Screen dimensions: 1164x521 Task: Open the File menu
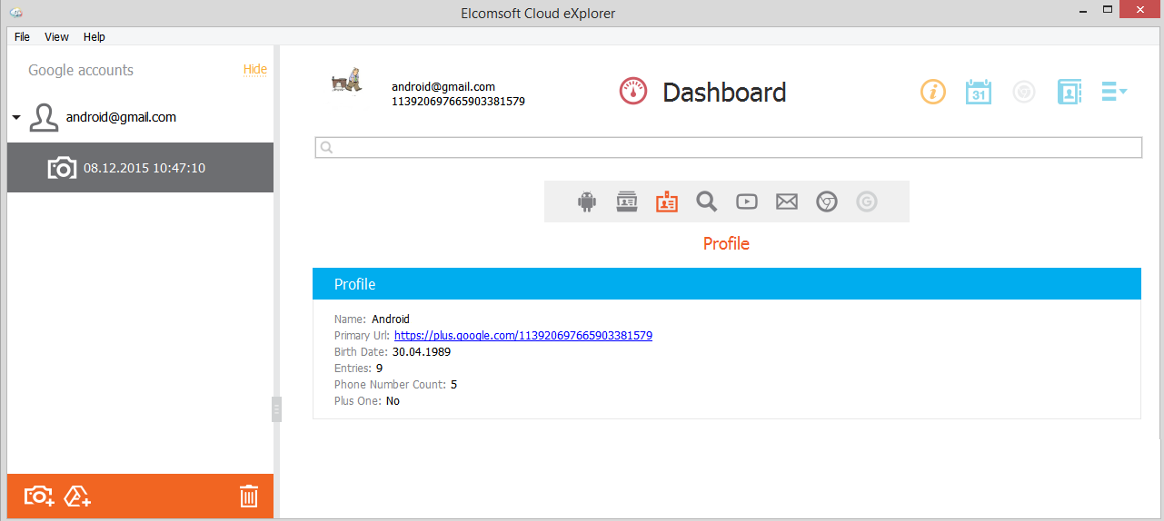pos(22,37)
